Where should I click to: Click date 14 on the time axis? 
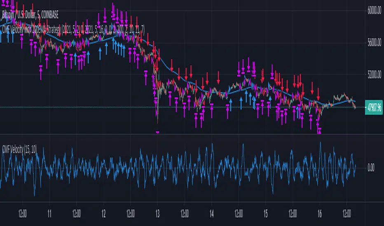pos(211,214)
